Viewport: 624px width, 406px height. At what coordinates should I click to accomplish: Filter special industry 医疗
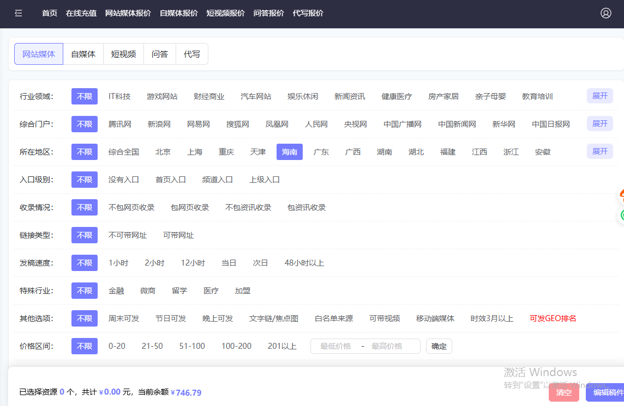pos(211,291)
